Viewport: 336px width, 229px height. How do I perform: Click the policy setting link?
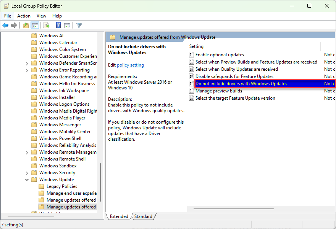pos(131,65)
